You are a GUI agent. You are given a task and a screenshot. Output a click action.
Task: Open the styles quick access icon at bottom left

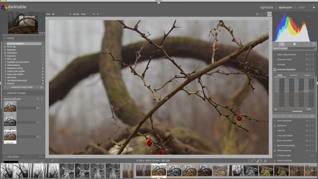(x=52, y=161)
